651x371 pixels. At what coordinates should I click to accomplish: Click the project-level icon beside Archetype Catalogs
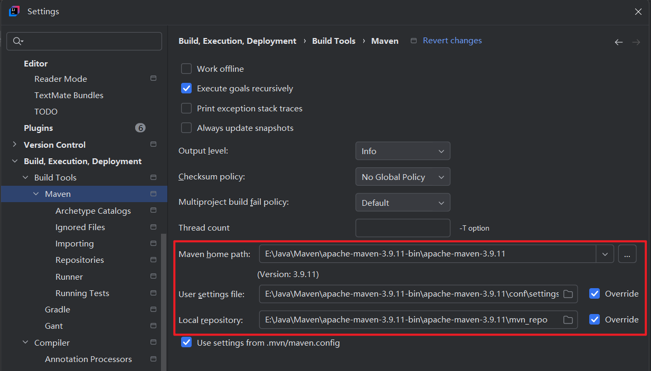[153, 210]
